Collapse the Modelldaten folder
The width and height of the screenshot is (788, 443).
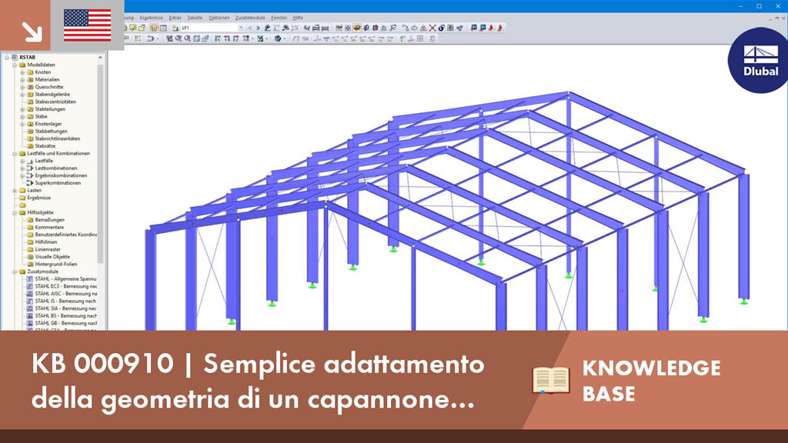(x=15, y=65)
